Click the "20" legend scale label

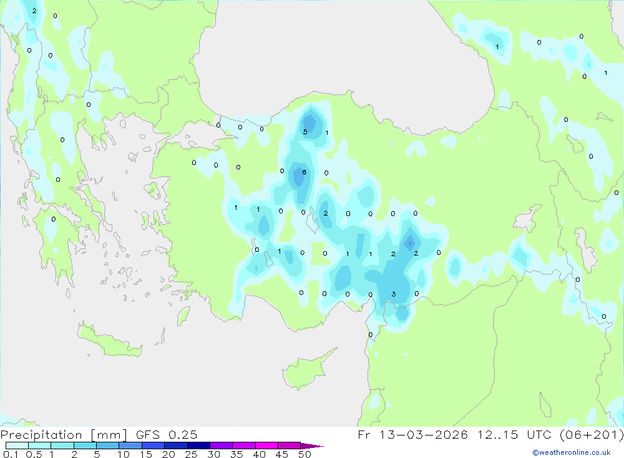168,454
